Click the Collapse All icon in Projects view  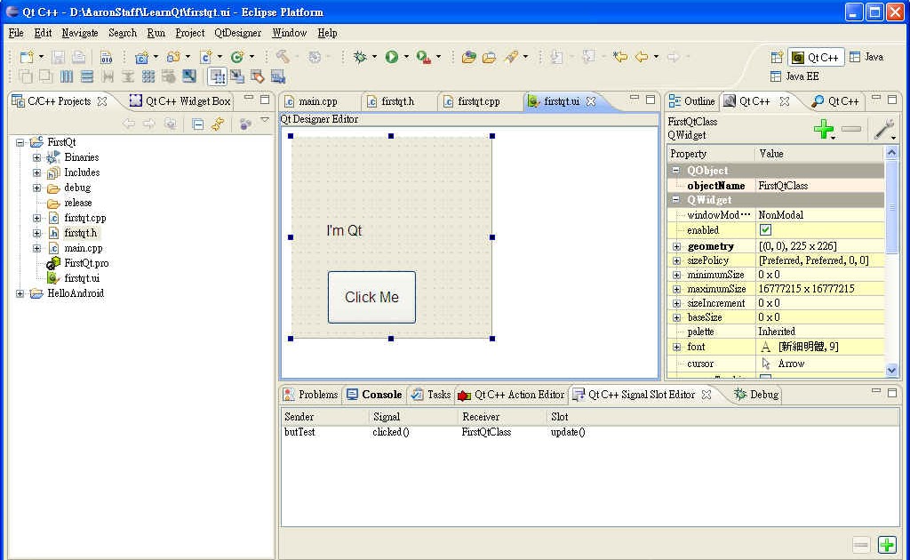coord(198,124)
